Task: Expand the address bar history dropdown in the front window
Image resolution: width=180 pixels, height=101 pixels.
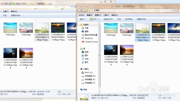Action: click(172, 10)
